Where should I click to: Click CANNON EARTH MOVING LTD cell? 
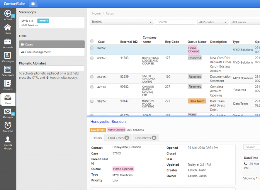tap(148, 91)
